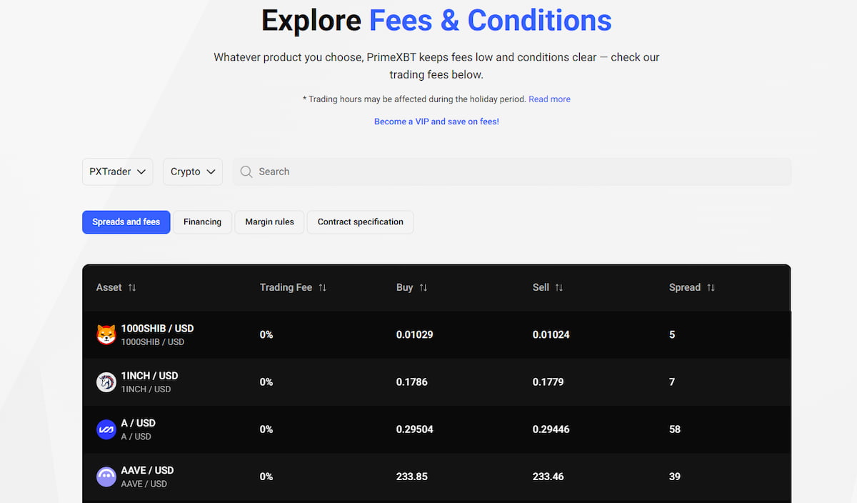The width and height of the screenshot is (857, 503).
Task: Expand the Crypto asset class dropdown
Action: [x=193, y=171]
